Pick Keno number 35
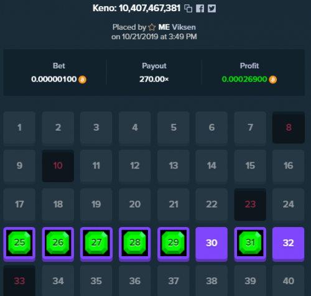The width and height of the screenshot is (311, 296). tap(96, 280)
